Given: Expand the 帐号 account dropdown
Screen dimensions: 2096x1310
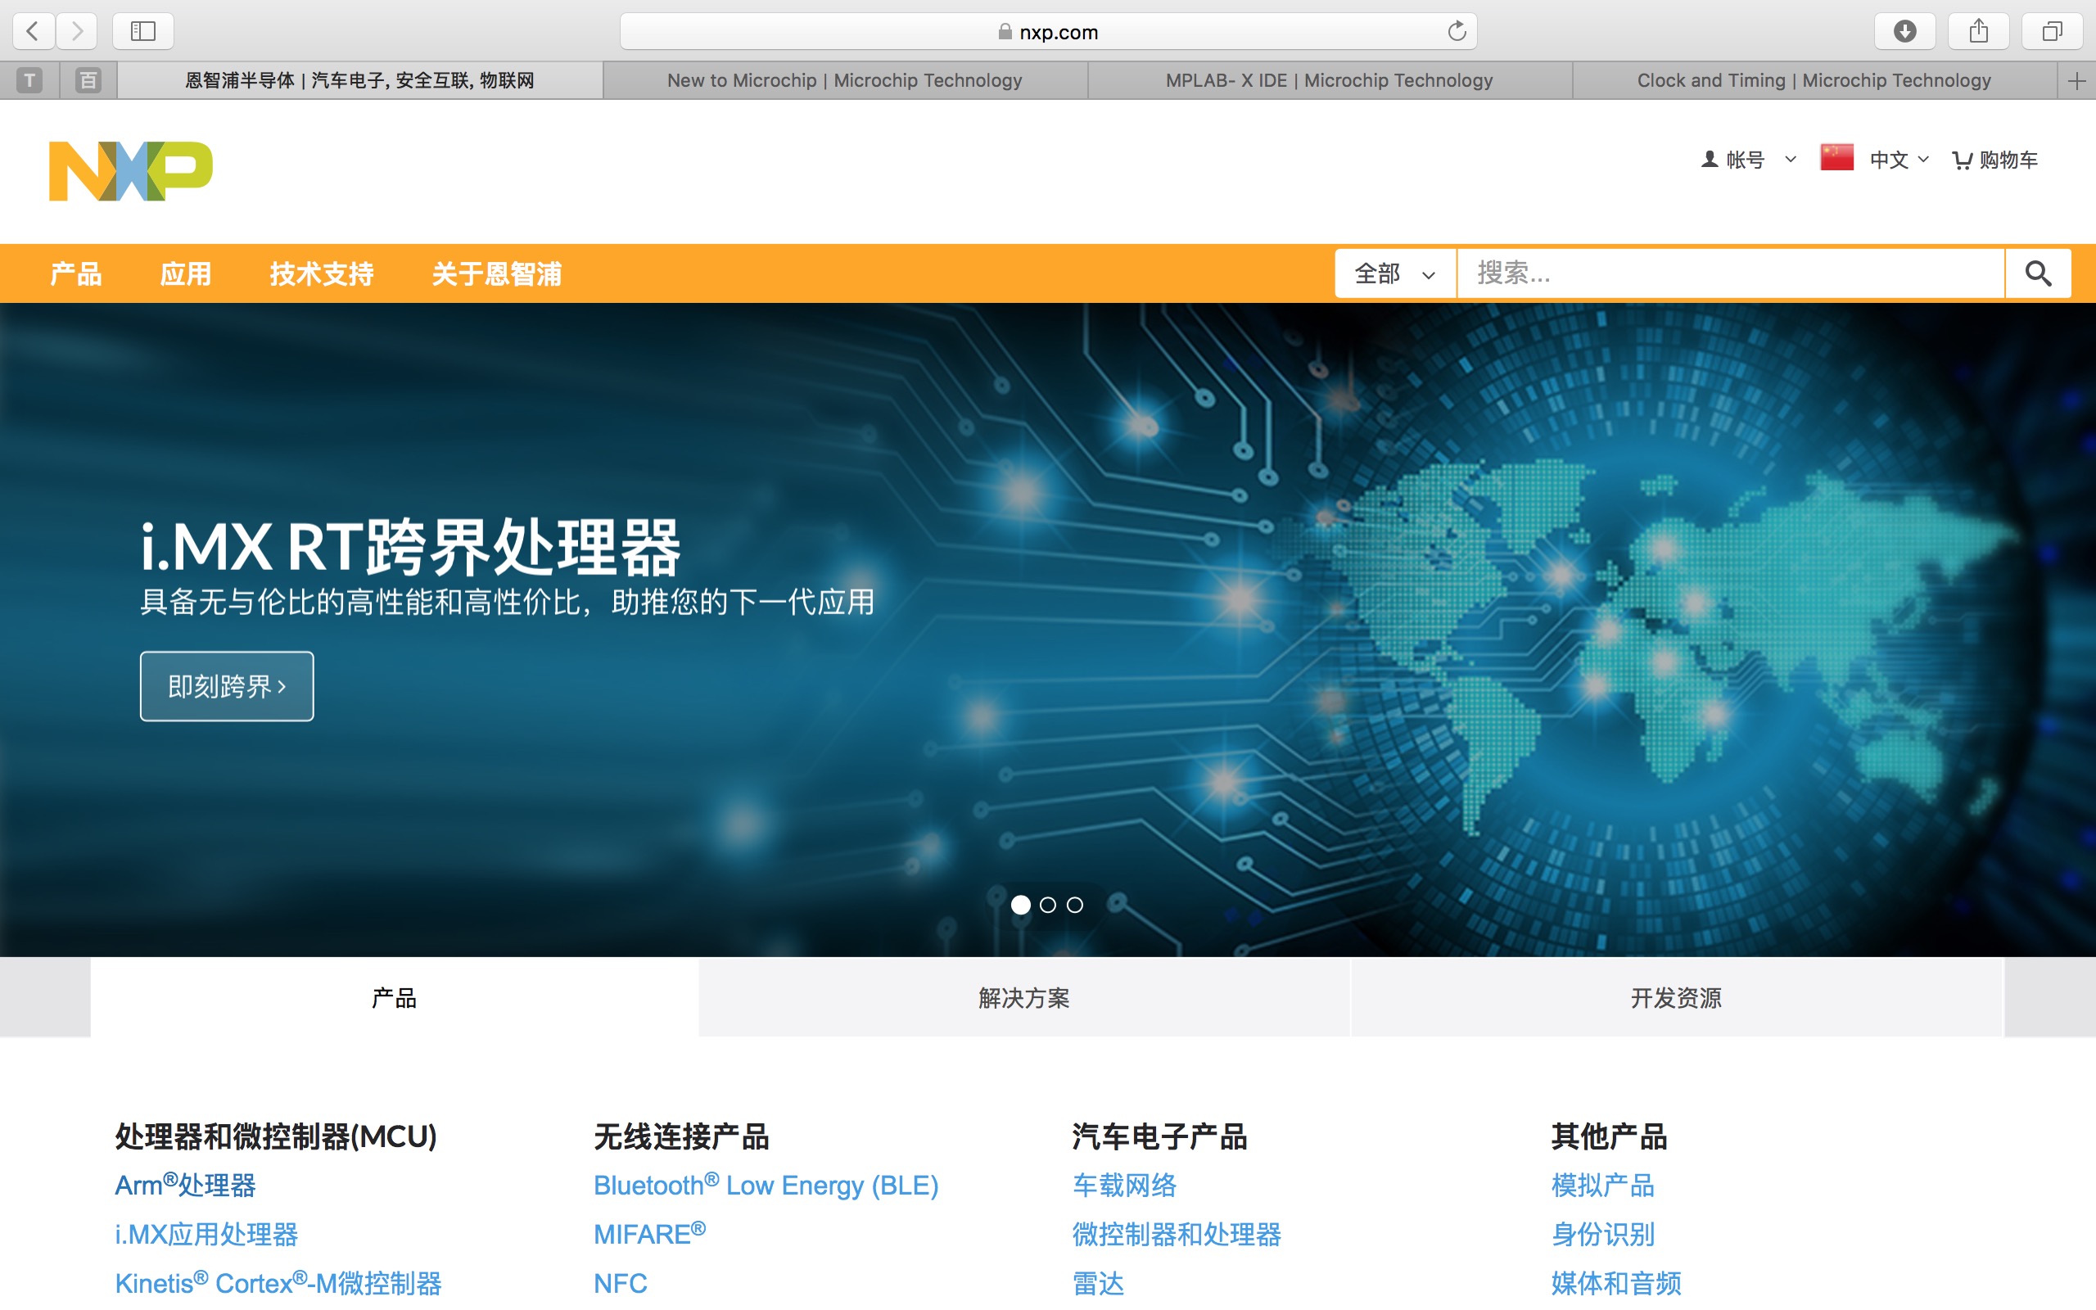Looking at the screenshot, I should (1791, 159).
